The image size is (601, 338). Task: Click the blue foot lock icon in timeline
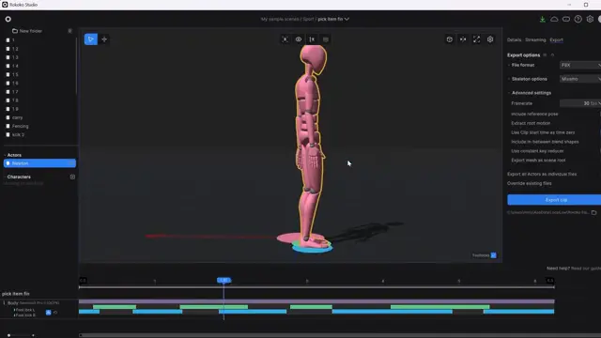(48, 313)
